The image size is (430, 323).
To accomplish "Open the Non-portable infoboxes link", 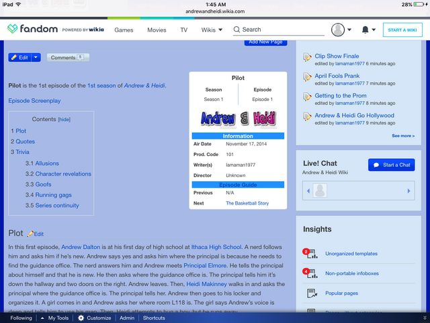I will click(352, 273).
